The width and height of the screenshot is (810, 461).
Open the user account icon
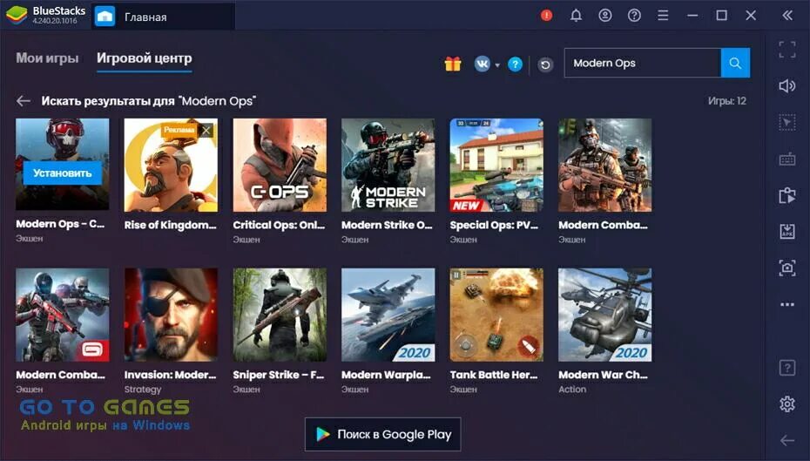tap(605, 16)
